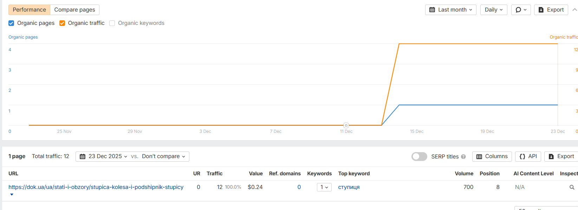Open the Daily interval dropdown

point(493,10)
